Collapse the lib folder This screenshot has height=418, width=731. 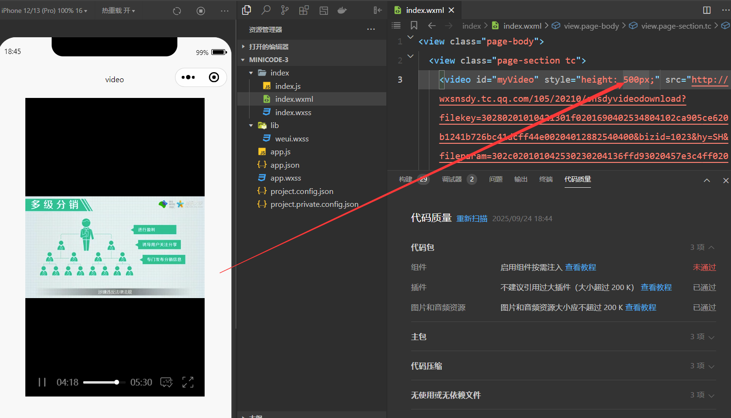pos(312,125)
